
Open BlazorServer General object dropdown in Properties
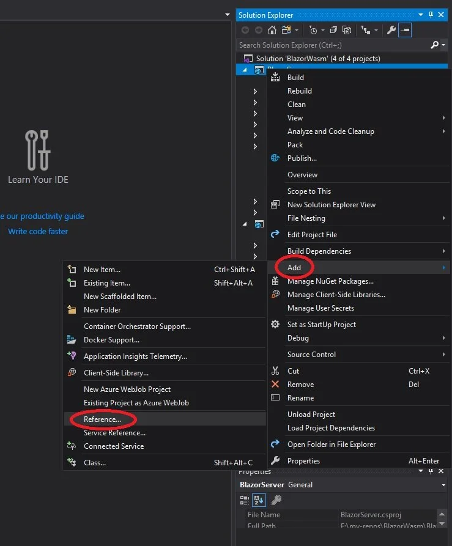tap(443, 485)
